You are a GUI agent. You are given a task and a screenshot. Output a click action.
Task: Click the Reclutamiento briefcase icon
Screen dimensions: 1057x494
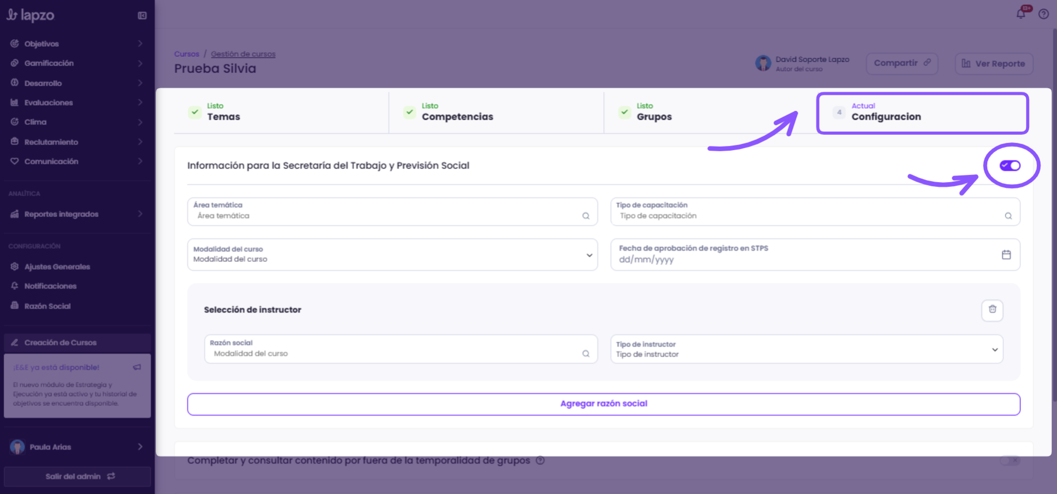click(x=14, y=141)
